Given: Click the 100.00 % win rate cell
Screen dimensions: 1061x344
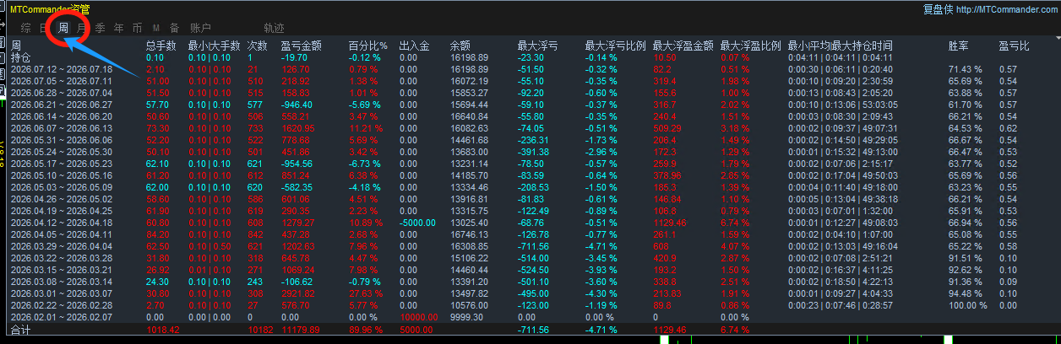Looking at the screenshot, I should pyautogui.click(x=968, y=305).
